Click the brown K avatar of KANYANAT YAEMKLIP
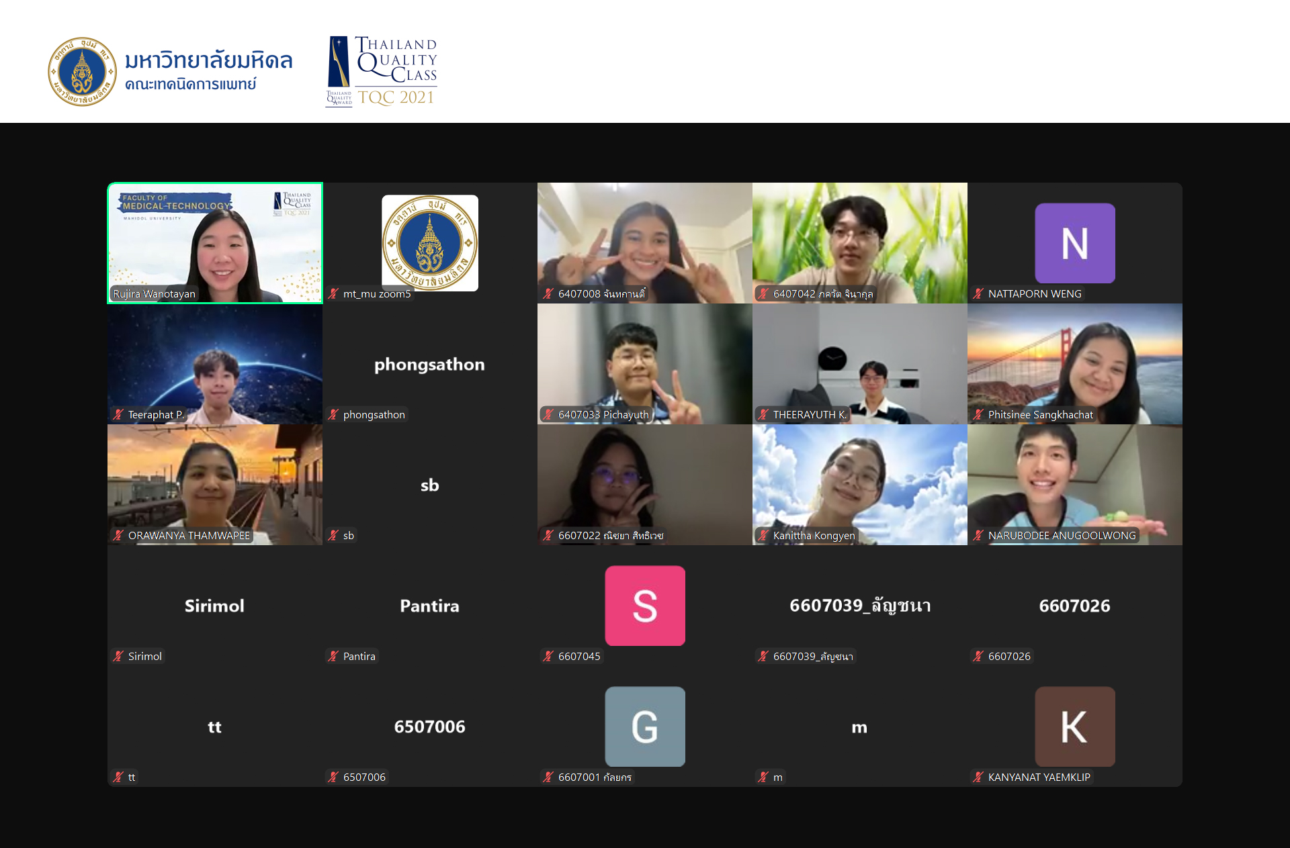This screenshot has width=1290, height=848. coord(1074,726)
